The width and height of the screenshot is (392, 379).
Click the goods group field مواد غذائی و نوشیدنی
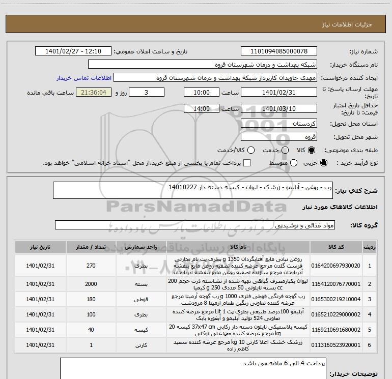(x=195, y=225)
